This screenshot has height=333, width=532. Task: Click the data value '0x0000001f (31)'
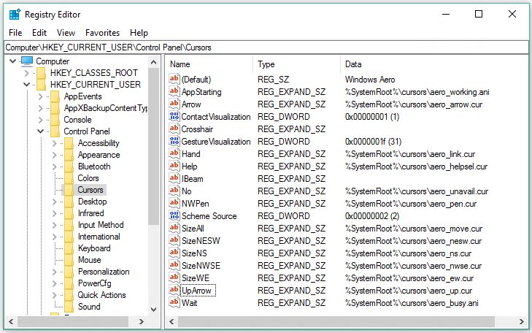point(373,142)
